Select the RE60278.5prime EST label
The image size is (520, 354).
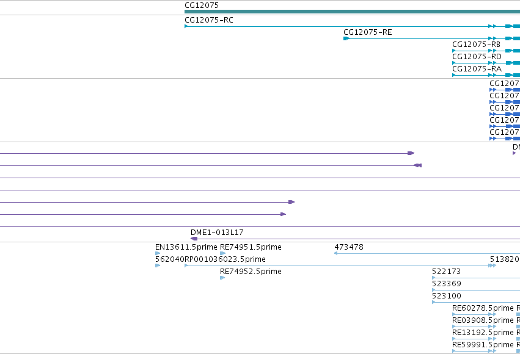[483, 308]
